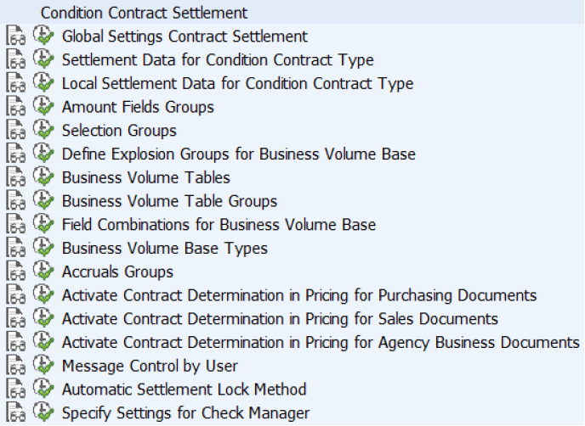Open Activate Contract Determination for Purchasing Documents
The image size is (585, 426).
click(299, 295)
